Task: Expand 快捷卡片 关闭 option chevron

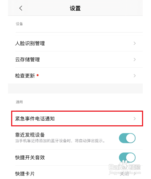Action: (x=135, y=174)
